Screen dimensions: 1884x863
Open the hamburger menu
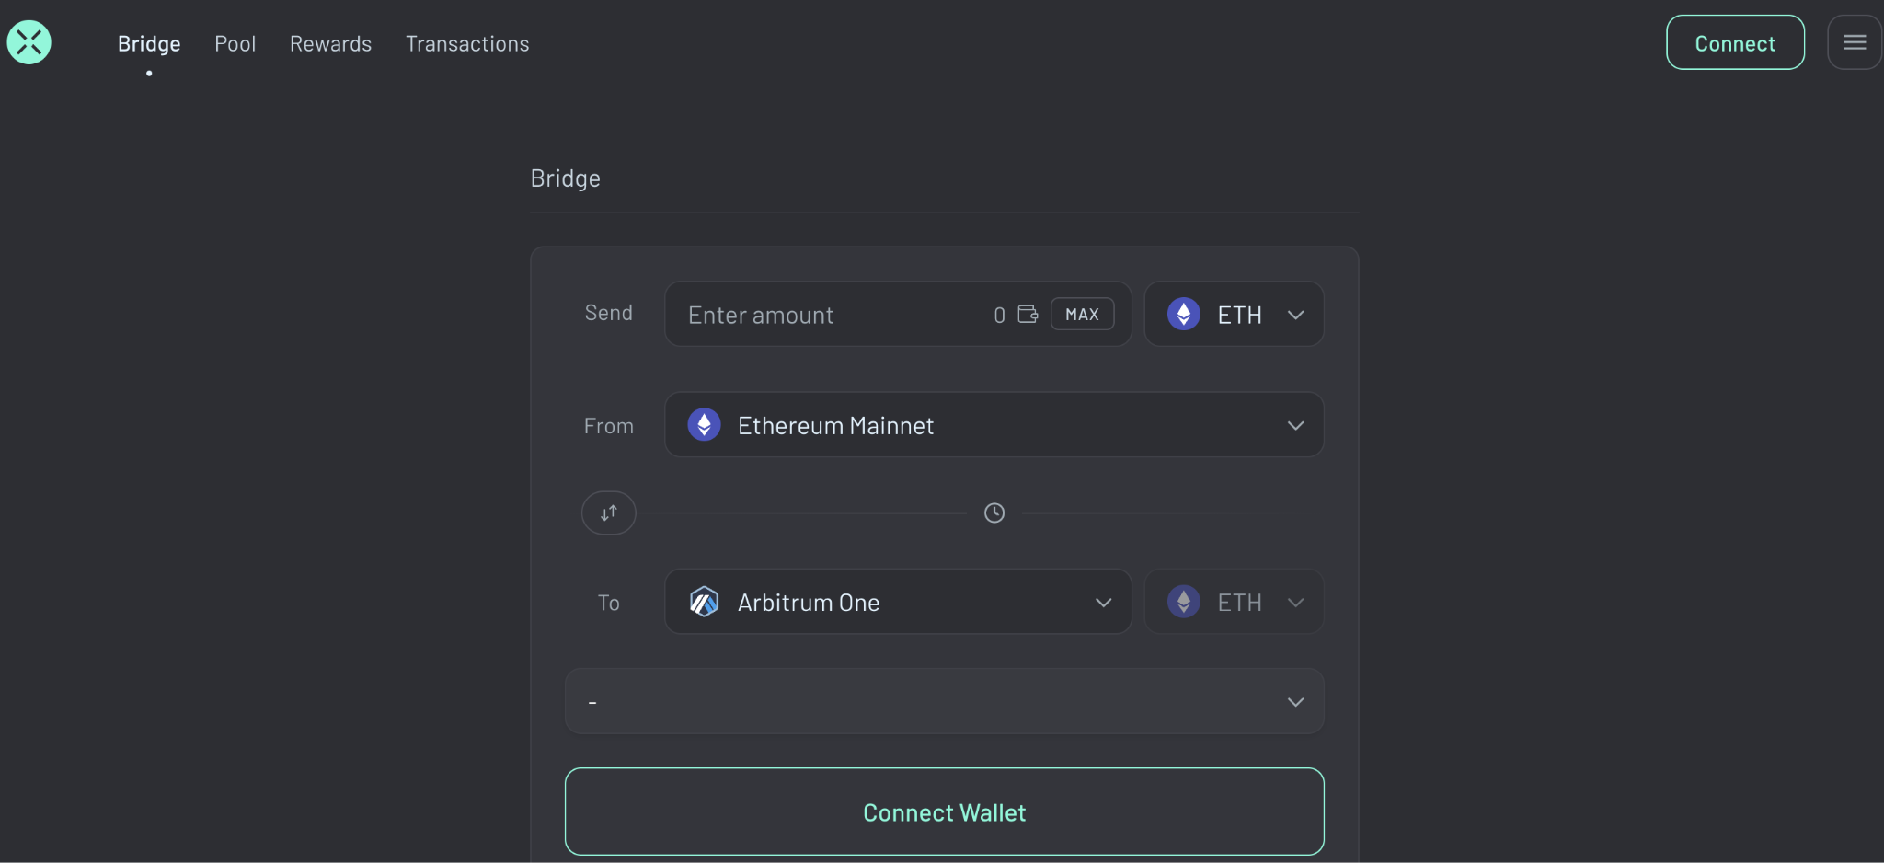point(1854,42)
